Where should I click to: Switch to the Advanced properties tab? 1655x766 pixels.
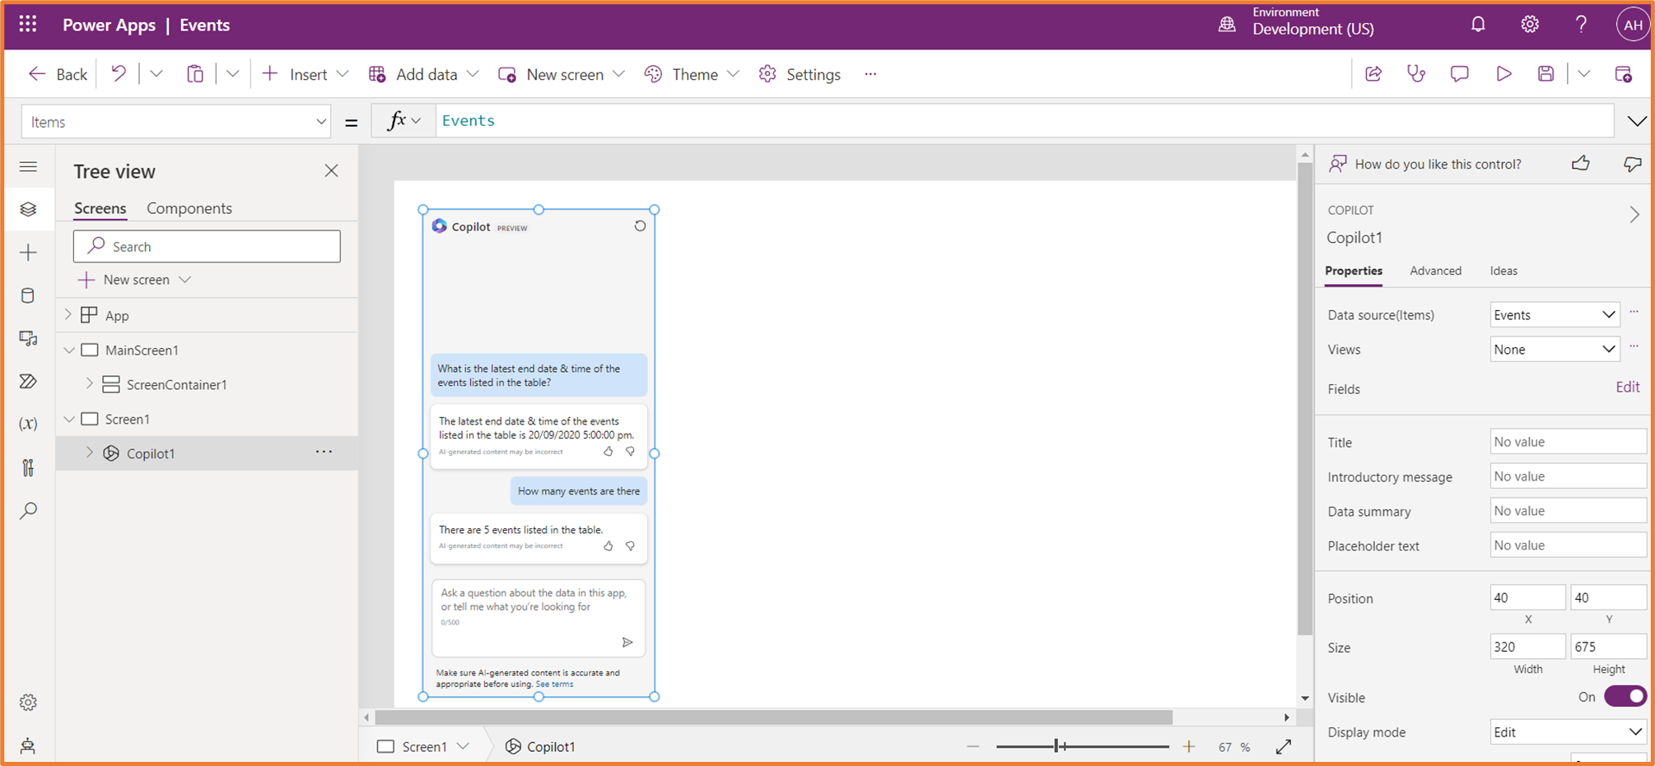point(1436,271)
